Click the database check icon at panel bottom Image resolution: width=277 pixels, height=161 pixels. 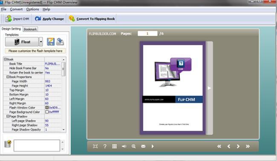(8, 144)
